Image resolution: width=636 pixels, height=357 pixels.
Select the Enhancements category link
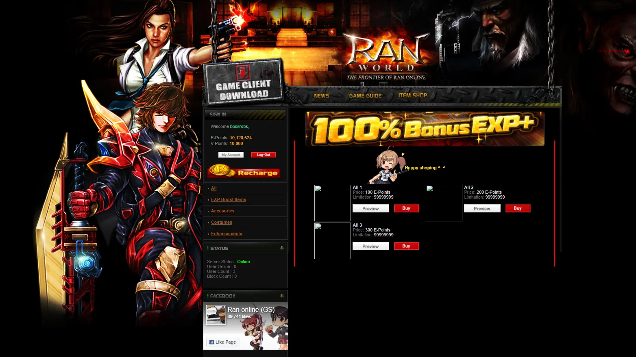[x=227, y=234]
